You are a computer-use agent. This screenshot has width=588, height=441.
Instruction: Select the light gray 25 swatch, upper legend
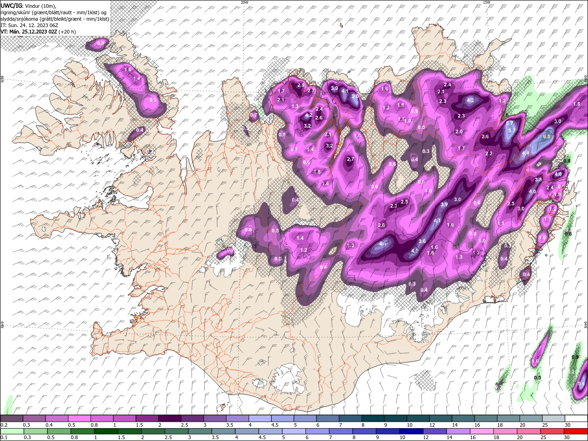coord(553,418)
